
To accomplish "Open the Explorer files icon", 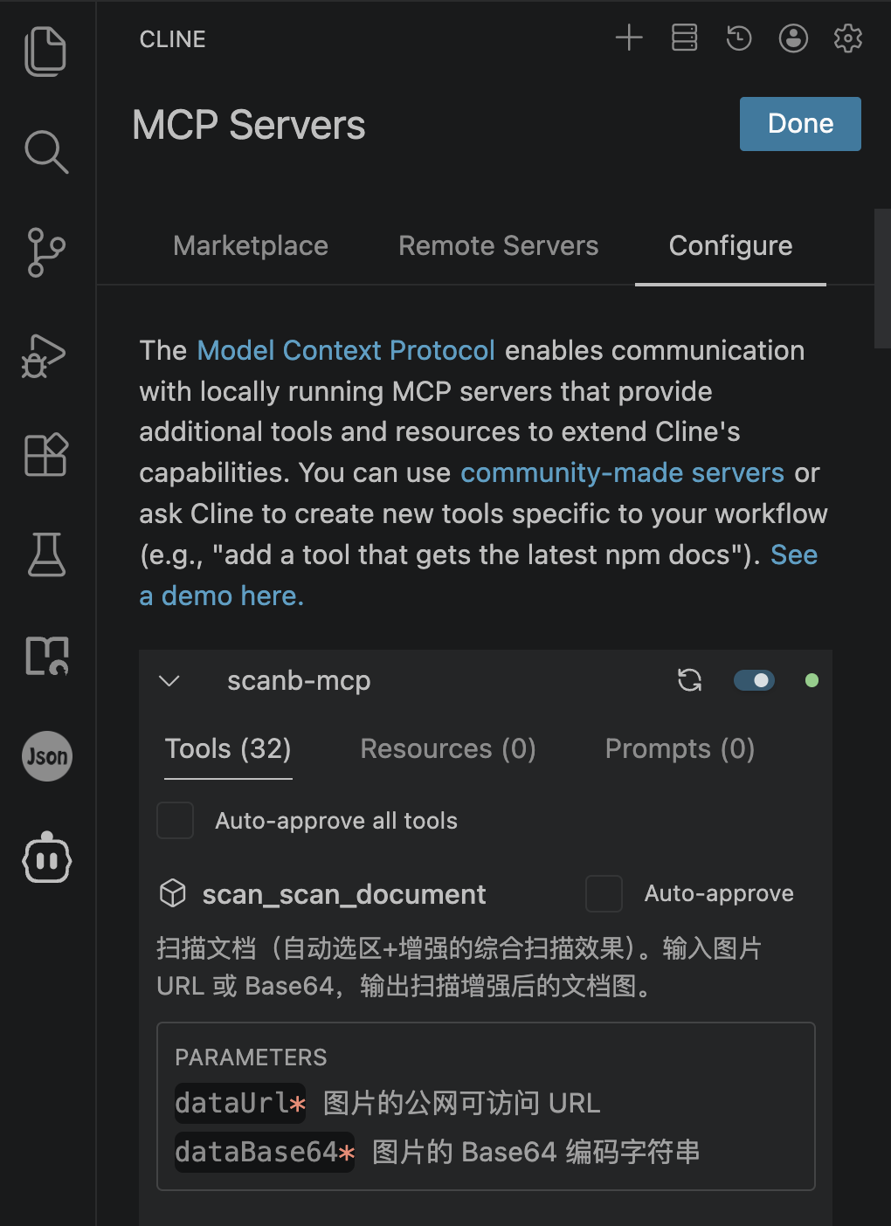I will tap(45, 51).
